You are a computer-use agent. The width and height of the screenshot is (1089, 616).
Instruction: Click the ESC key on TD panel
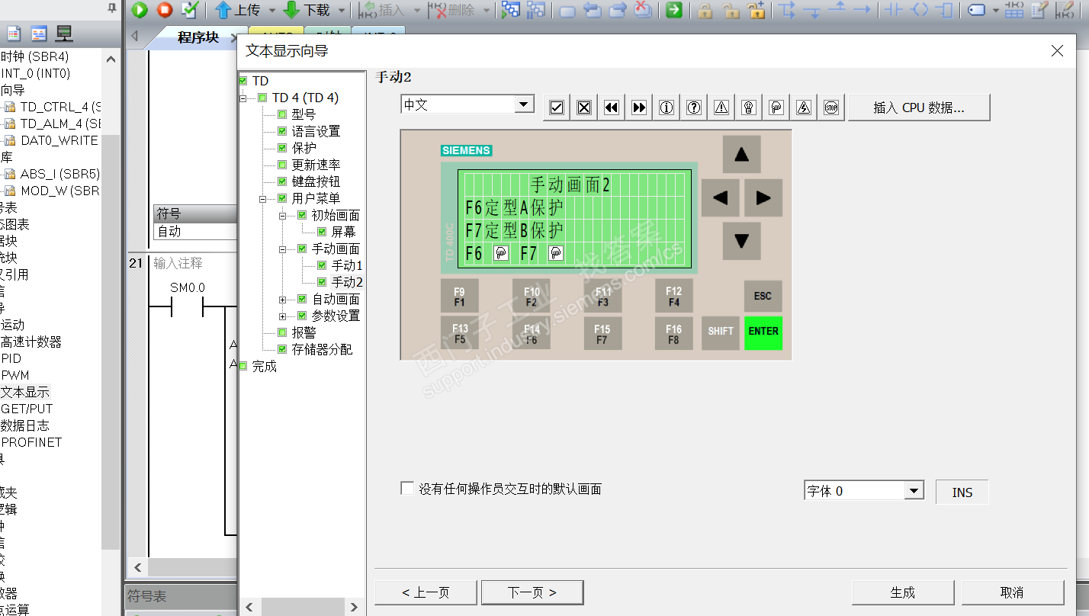tap(763, 296)
